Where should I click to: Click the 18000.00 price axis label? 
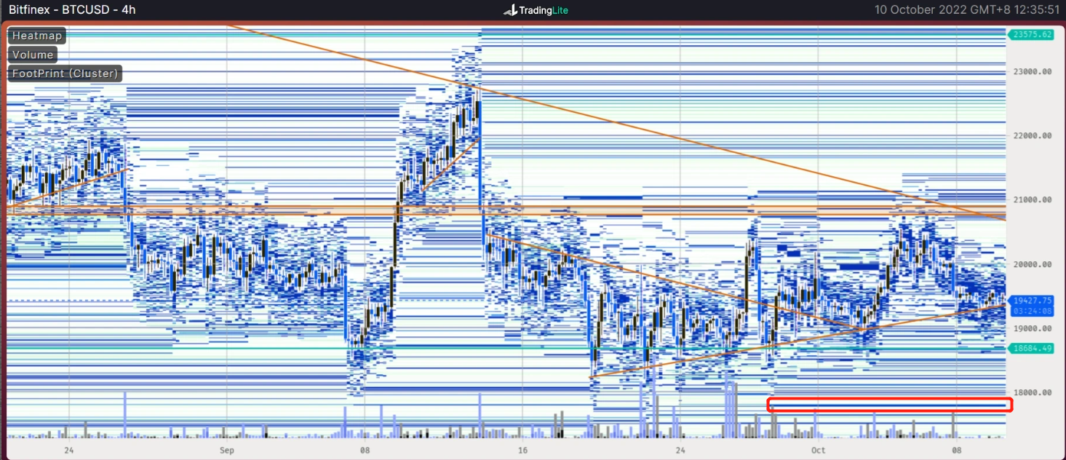(x=1033, y=393)
